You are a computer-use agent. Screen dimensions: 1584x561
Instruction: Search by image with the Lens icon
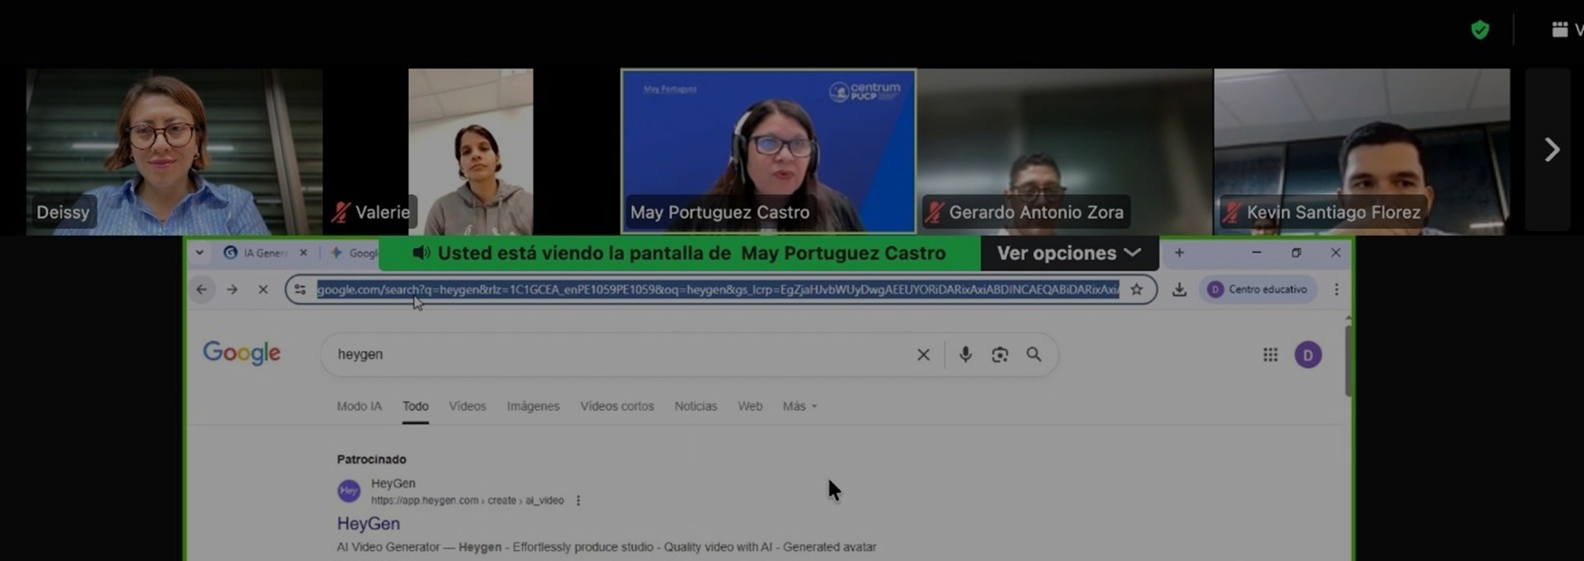click(x=1000, y=355)
